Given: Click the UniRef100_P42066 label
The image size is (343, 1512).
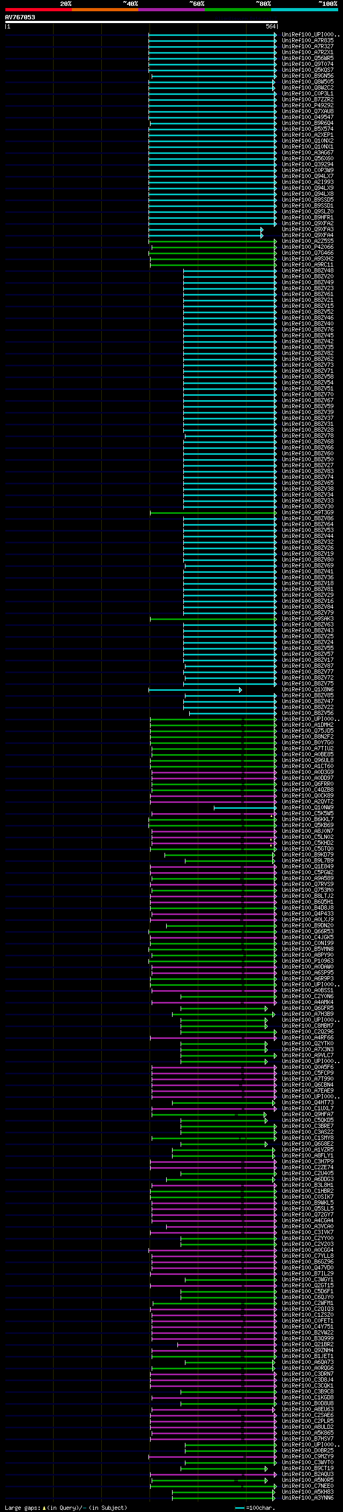Looking at the screenshot, I should pos(307,247).
